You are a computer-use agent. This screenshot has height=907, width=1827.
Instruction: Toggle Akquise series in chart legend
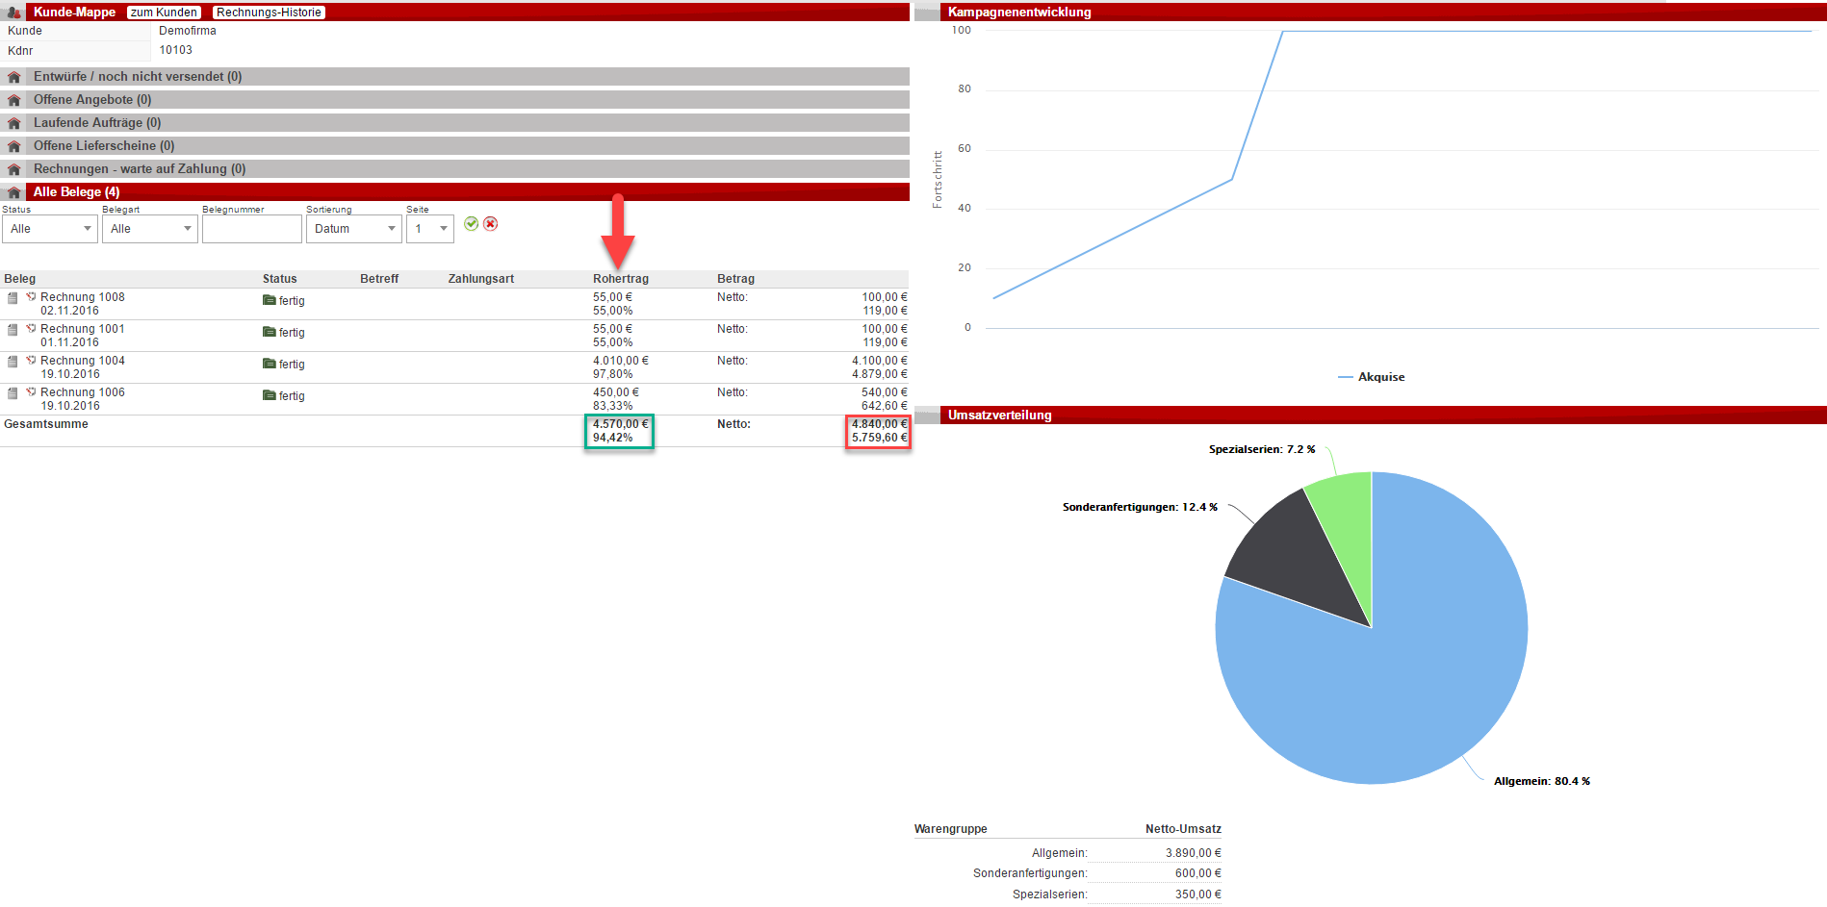tap(1372, 377)
